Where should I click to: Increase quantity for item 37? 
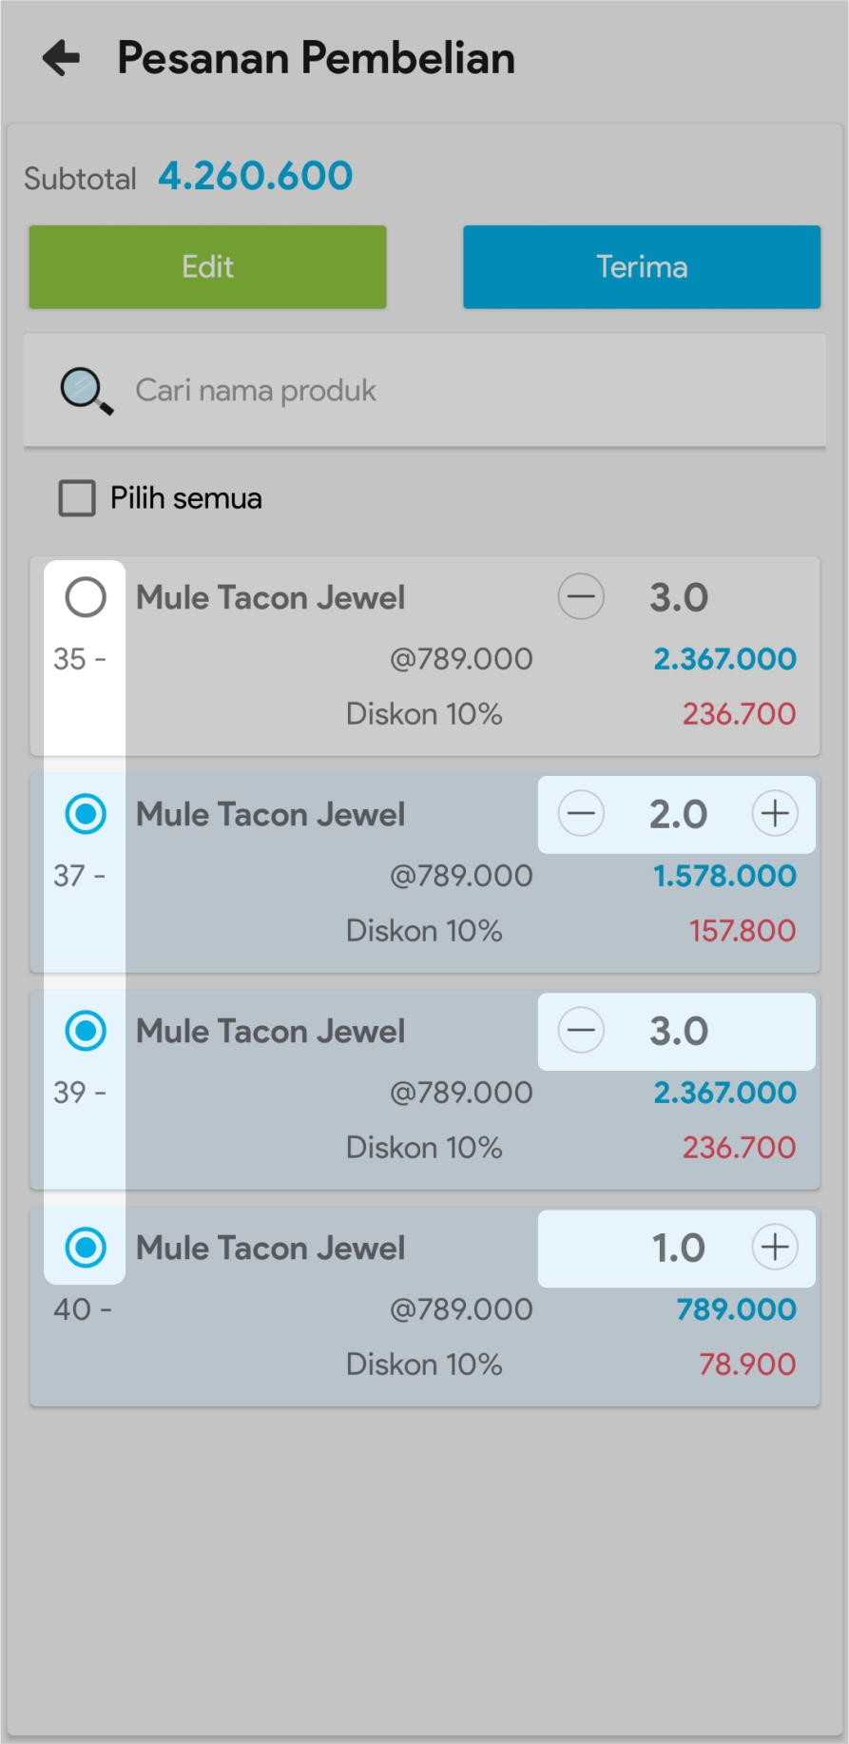tap(775, 814)
